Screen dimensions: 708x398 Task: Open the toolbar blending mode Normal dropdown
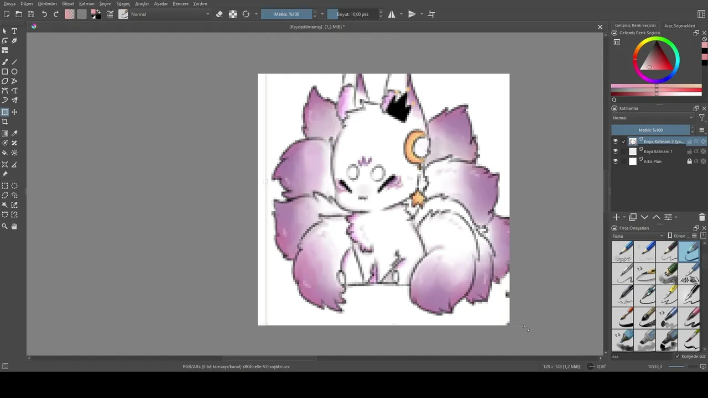point(170,14)
